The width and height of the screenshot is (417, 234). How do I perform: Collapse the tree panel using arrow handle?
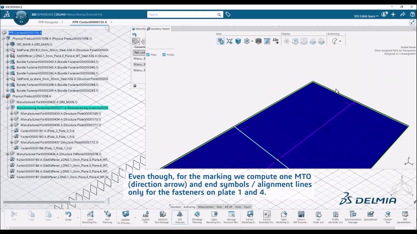point(106,28)
